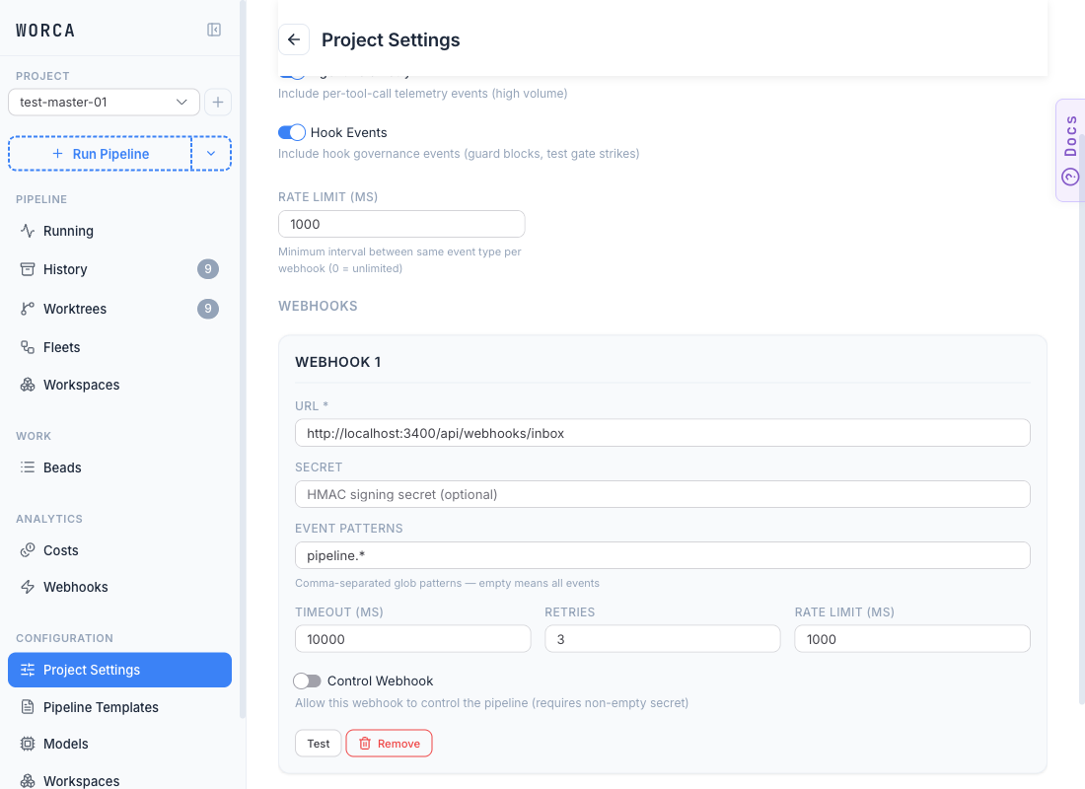Click the Project Settings sliders icon
1085x789 pixels.
pos(28,670)
